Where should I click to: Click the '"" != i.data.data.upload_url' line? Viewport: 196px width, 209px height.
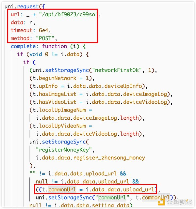78,174
